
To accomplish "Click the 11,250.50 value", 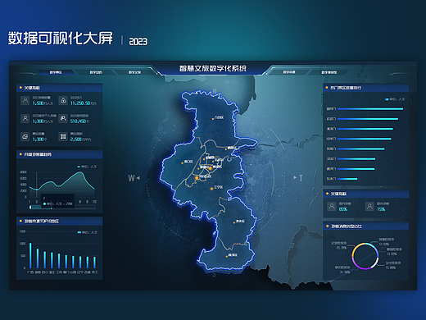I will pyautogui.click(x=80, y=103).
